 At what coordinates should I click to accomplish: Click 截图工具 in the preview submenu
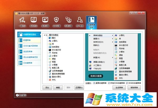click(123, 65)
